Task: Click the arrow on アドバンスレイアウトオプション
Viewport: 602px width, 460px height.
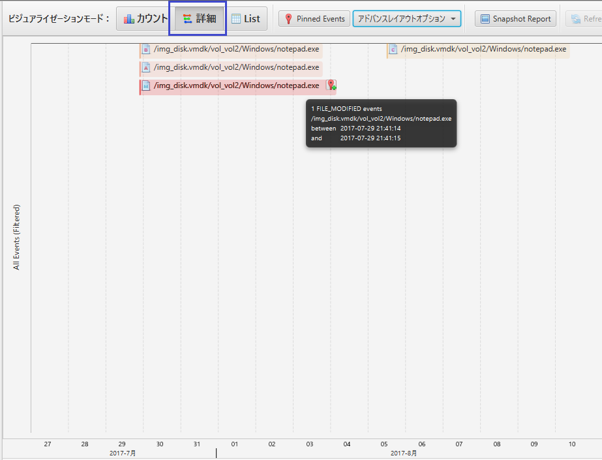Action: tap(453, 19)
